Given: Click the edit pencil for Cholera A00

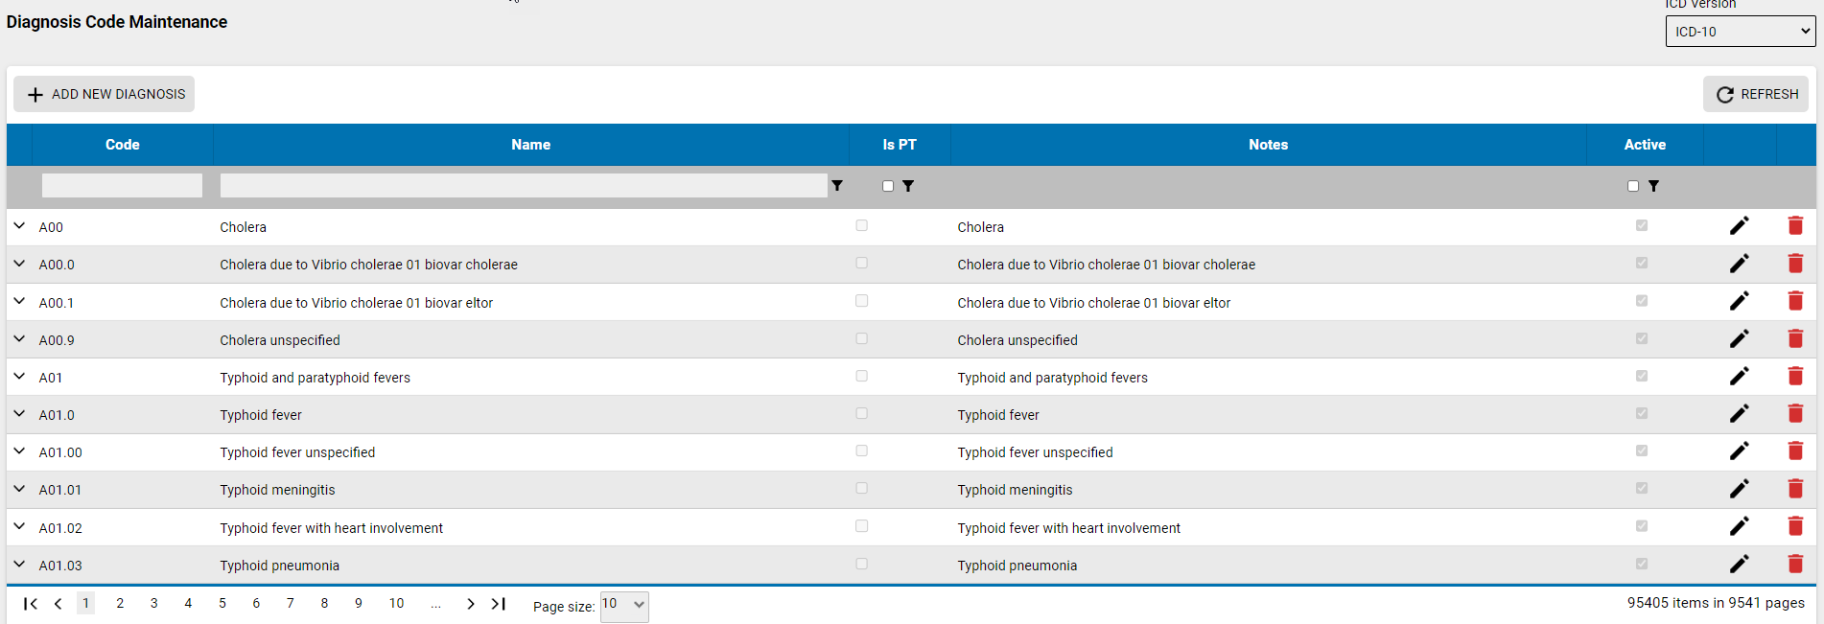Looking at the screenshot, I should 1739,226.
